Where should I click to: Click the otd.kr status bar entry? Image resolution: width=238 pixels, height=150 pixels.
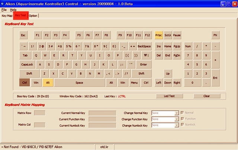tap(104, 147)
